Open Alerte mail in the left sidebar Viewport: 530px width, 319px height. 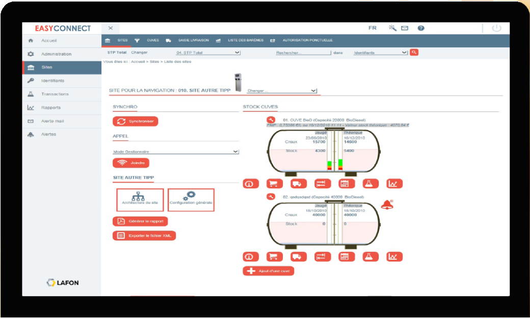click(62, 121)
